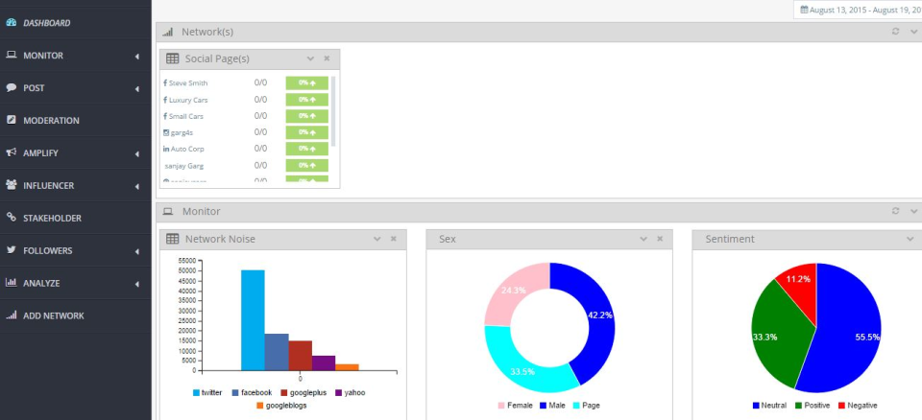Open the date range picker field
The width and height of the screenshot is (922, 420).
[x=858, y=10]
